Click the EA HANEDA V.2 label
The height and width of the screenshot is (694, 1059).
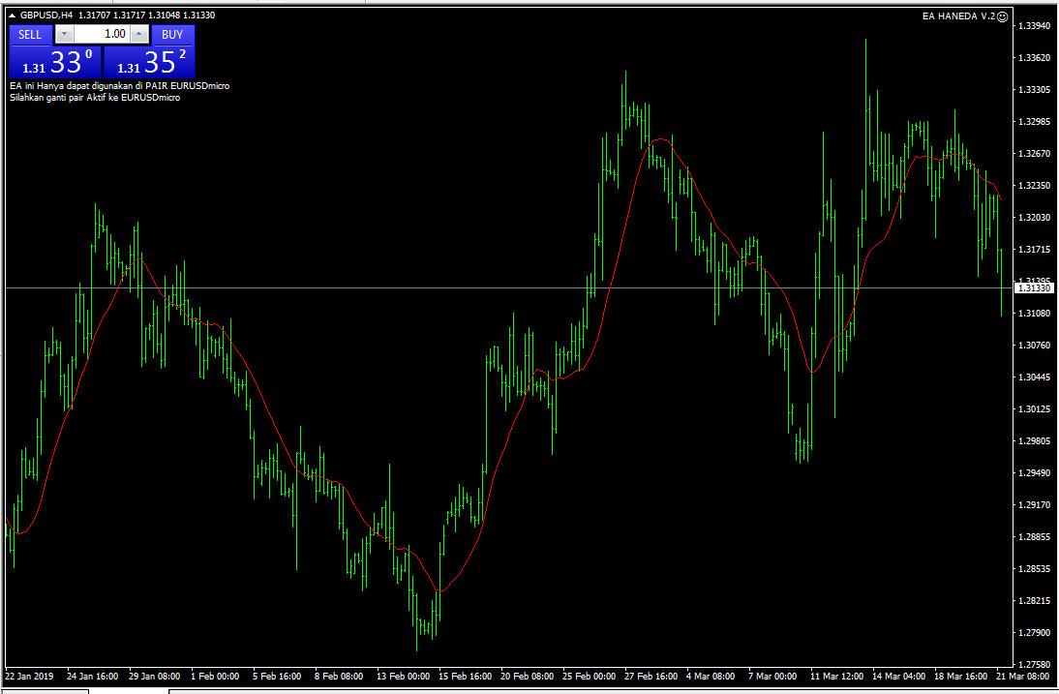958,16
